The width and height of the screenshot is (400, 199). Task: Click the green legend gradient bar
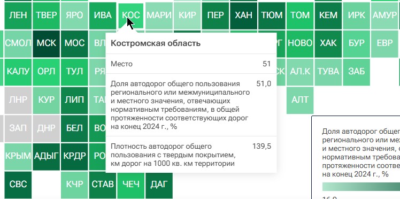pyautogui.click(x=361, y=187)
